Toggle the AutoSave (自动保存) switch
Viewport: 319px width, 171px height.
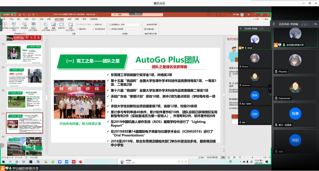pyautogui.click(x=13, y=15)
